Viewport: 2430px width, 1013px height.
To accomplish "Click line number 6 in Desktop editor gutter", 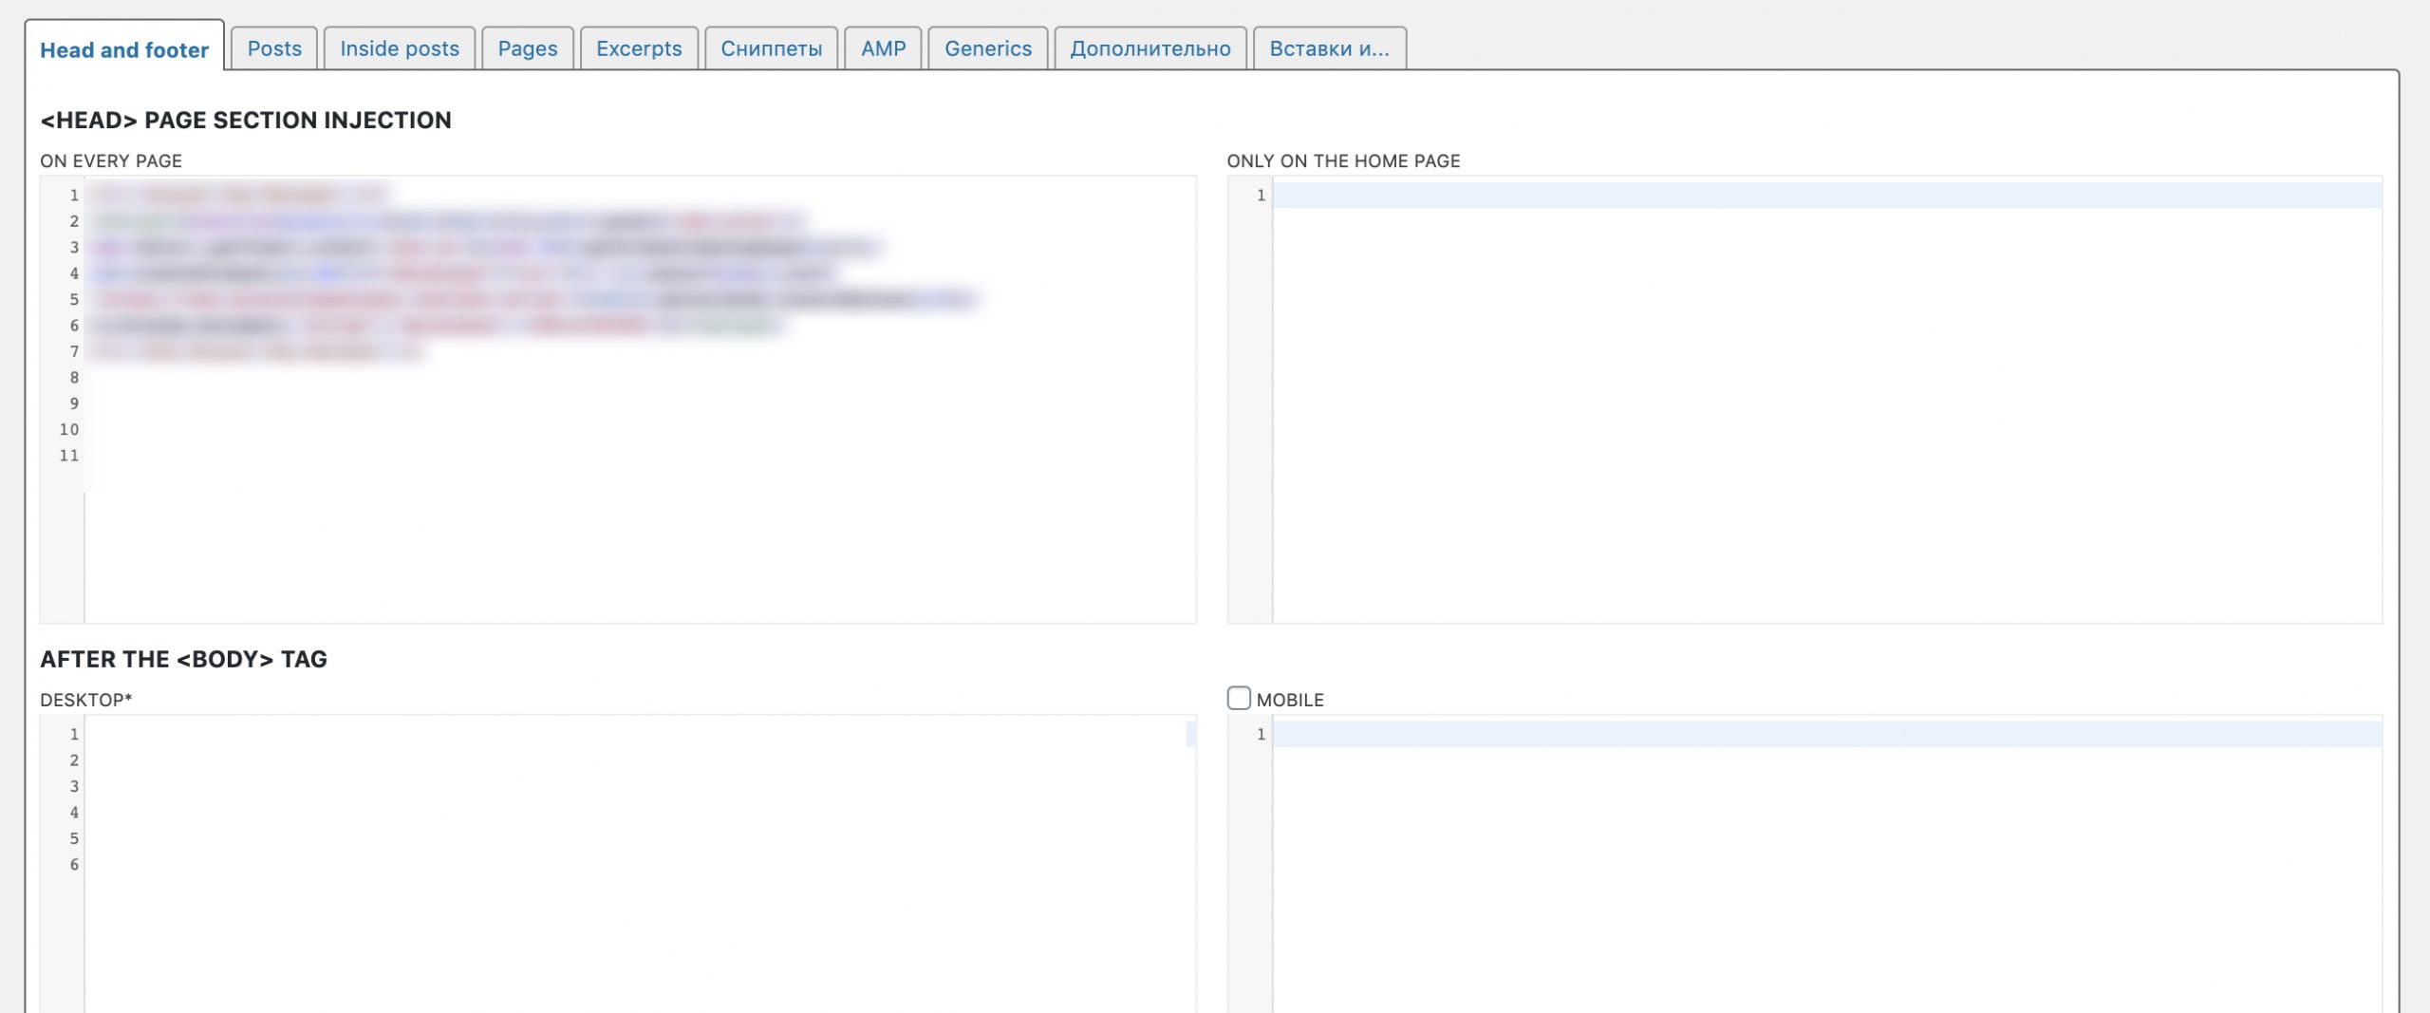I will pos(73,865).
